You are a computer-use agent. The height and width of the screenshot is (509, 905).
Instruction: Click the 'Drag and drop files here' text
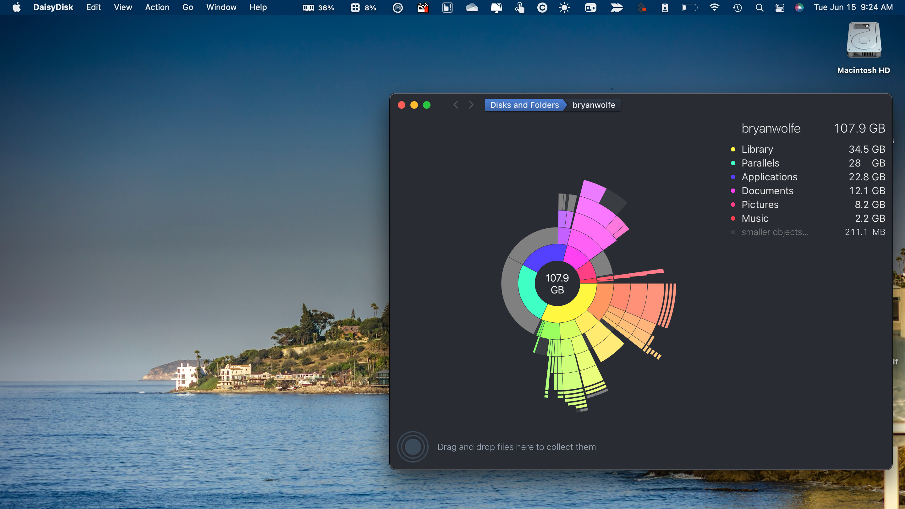(x=516, y=447)
